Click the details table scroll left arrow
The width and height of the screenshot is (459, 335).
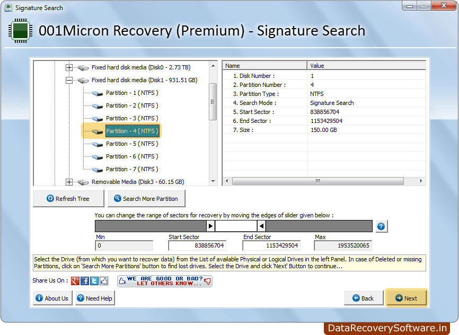pos(227,181)
